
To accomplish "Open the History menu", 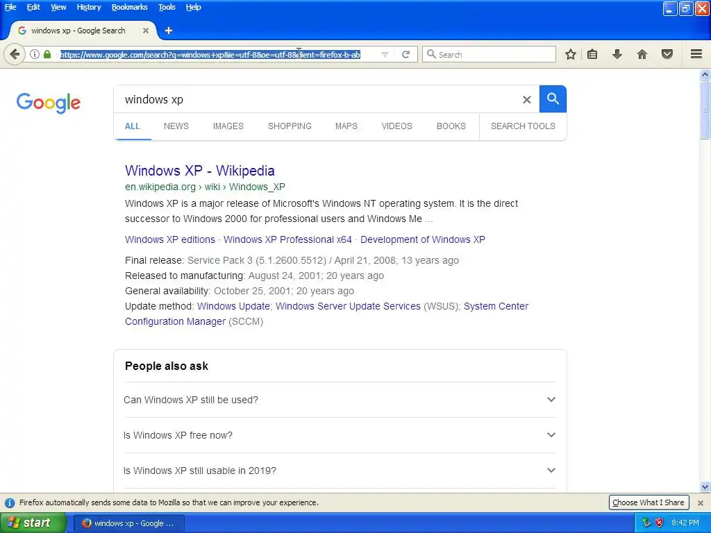I will 89,7.
